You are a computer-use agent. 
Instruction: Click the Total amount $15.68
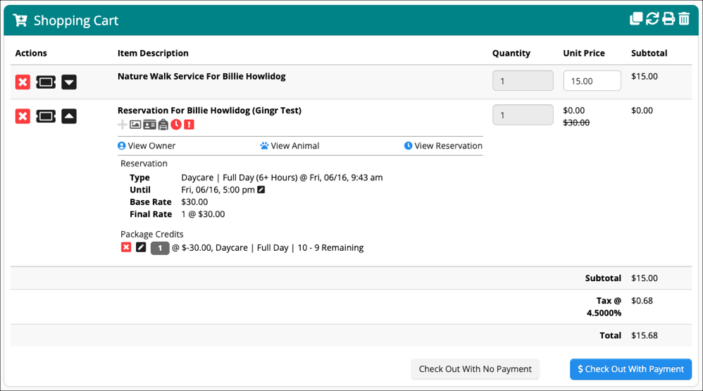coord(645,335)
